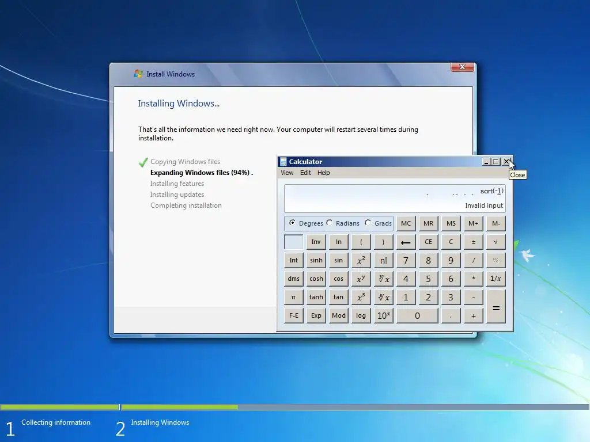The image size is (590, 442).
Task: Click the open parenthesis button
Action: tap(361, 242)
